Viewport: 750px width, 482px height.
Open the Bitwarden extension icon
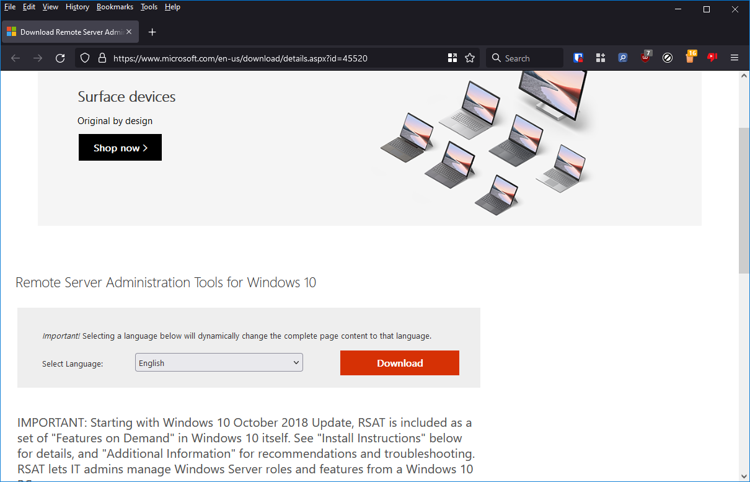click(578, 58)
